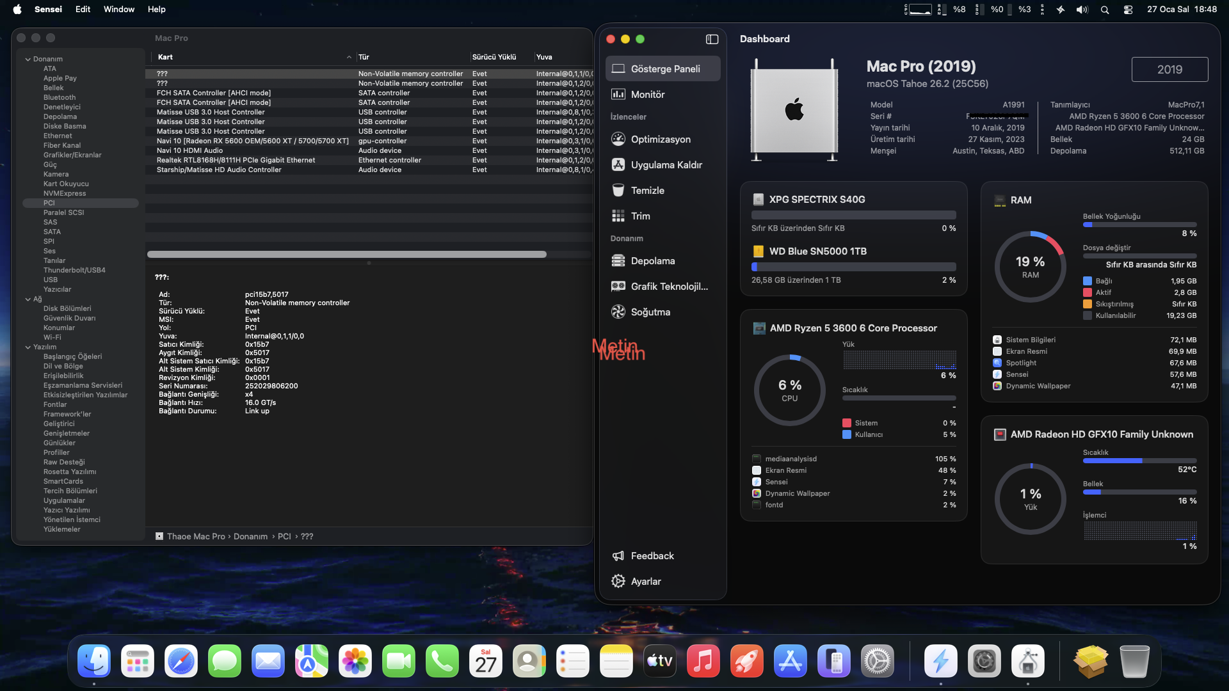
Task: Open Control Center in the menu bar
Action: point(1128,9)
